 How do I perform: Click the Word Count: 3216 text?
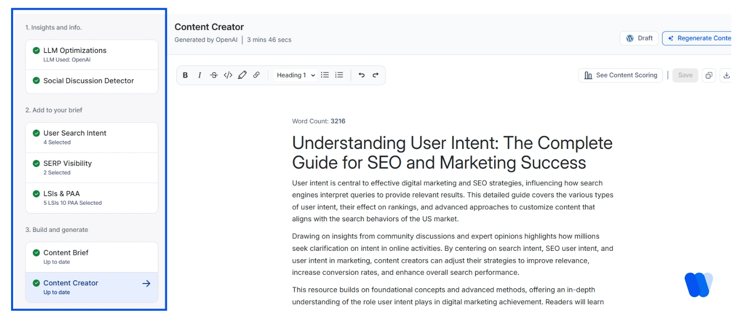click(x=319, y=121)
